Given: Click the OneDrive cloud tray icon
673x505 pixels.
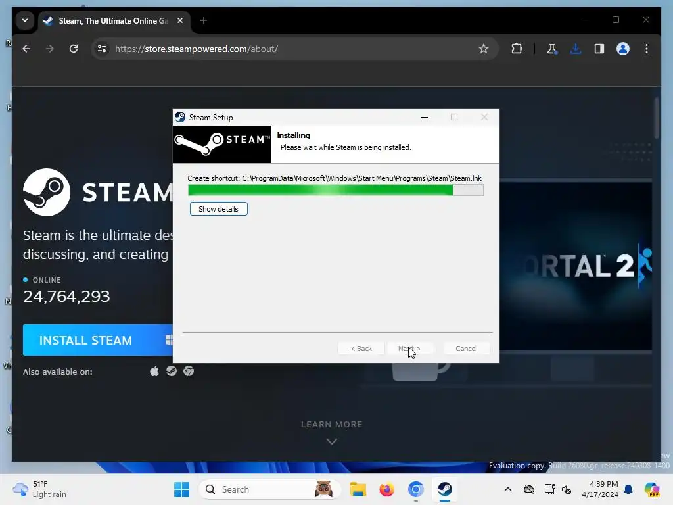Looking at the screenshot, I should coord(529,489).
